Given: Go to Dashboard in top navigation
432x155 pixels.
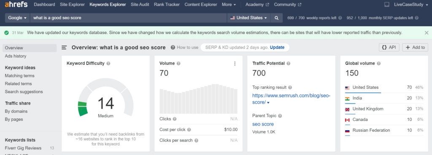Looking at the screenshot, I should pyautogui.click(x=44, y=4).
